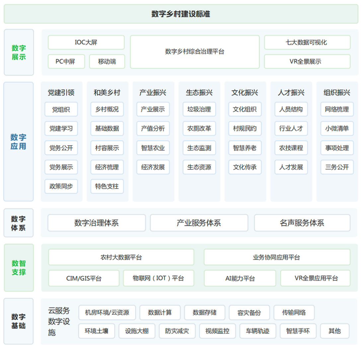This screenshot has width=362, height=347.
Task: Select the 名声服务体系 box
Action: (x=302, y=223)
